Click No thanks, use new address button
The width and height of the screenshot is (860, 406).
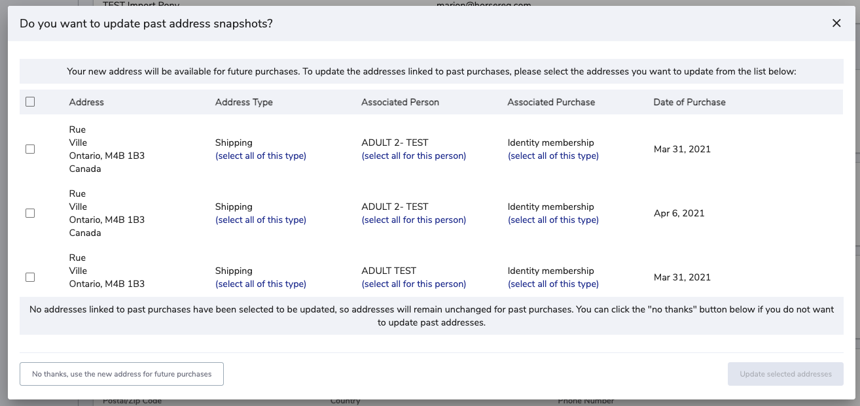coord(122,374)
